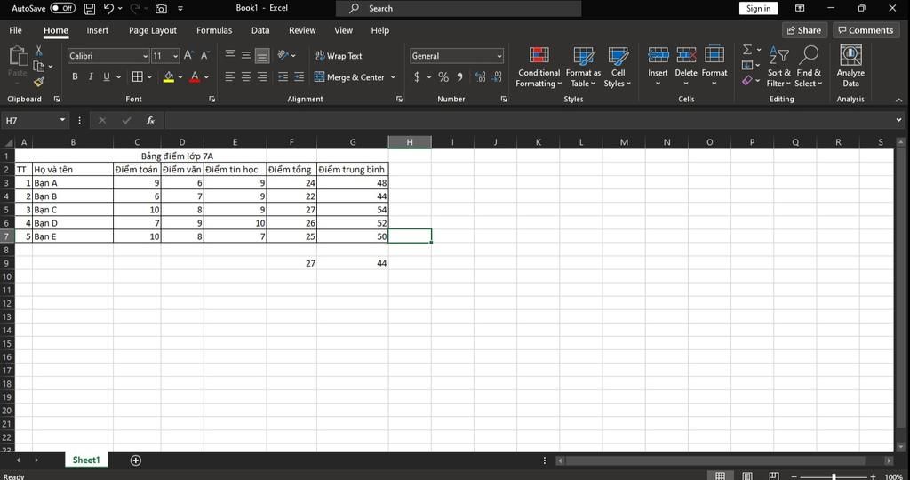Click Increase Font Size icon
This screenshot has height=480, width=910.
188,56
